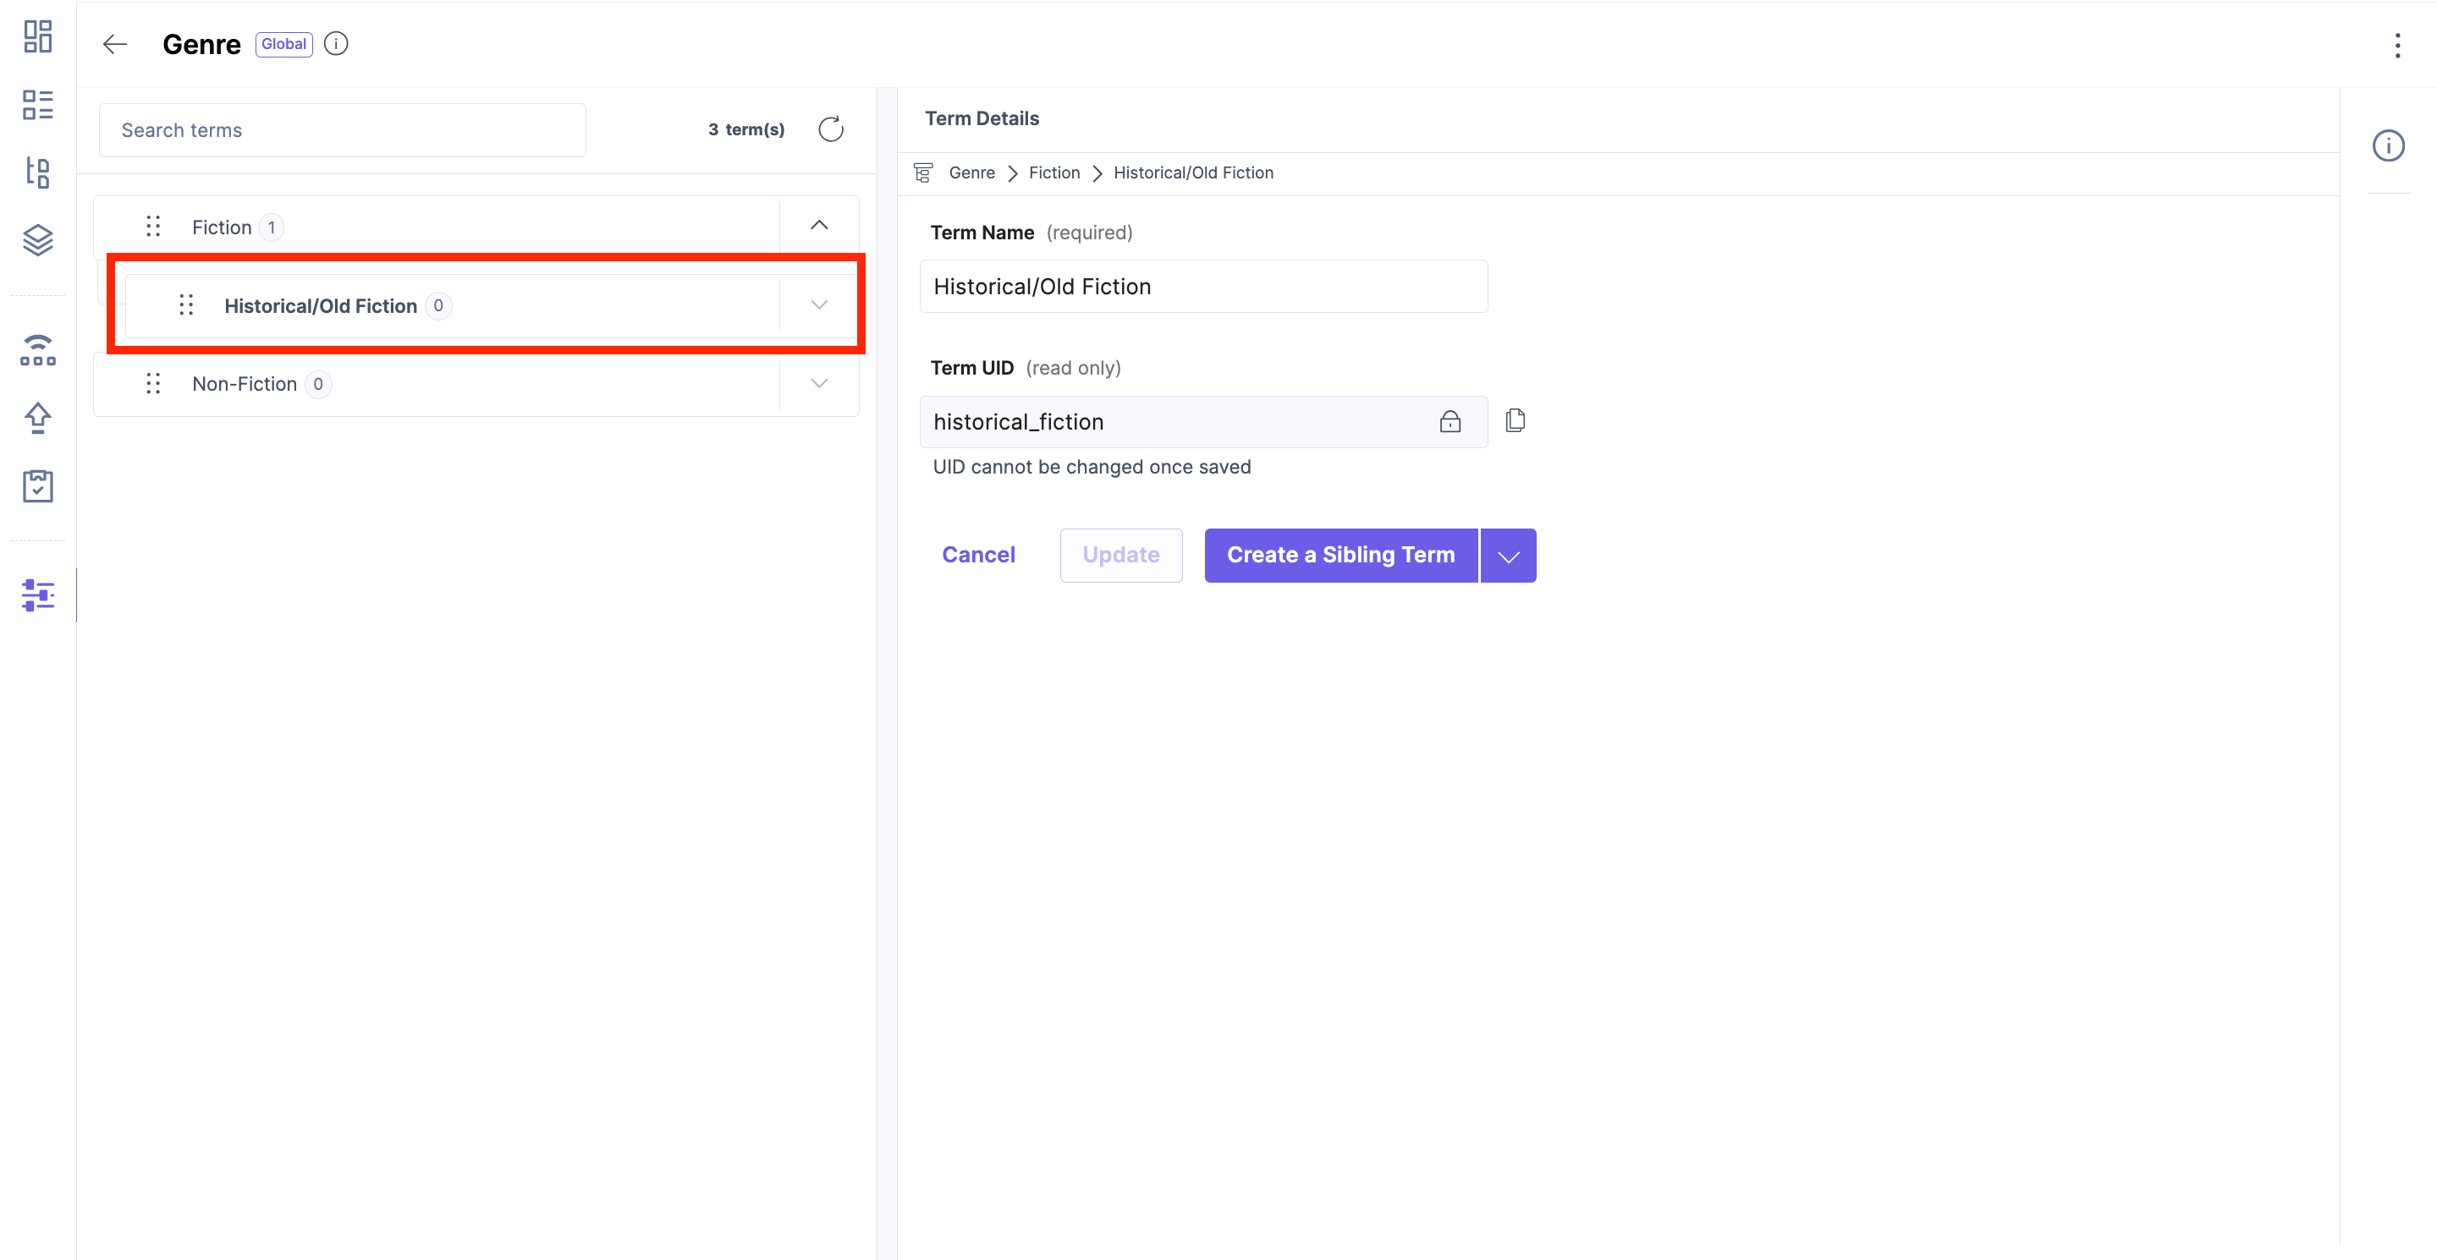Click the Cancel button

tap(978, 556)
